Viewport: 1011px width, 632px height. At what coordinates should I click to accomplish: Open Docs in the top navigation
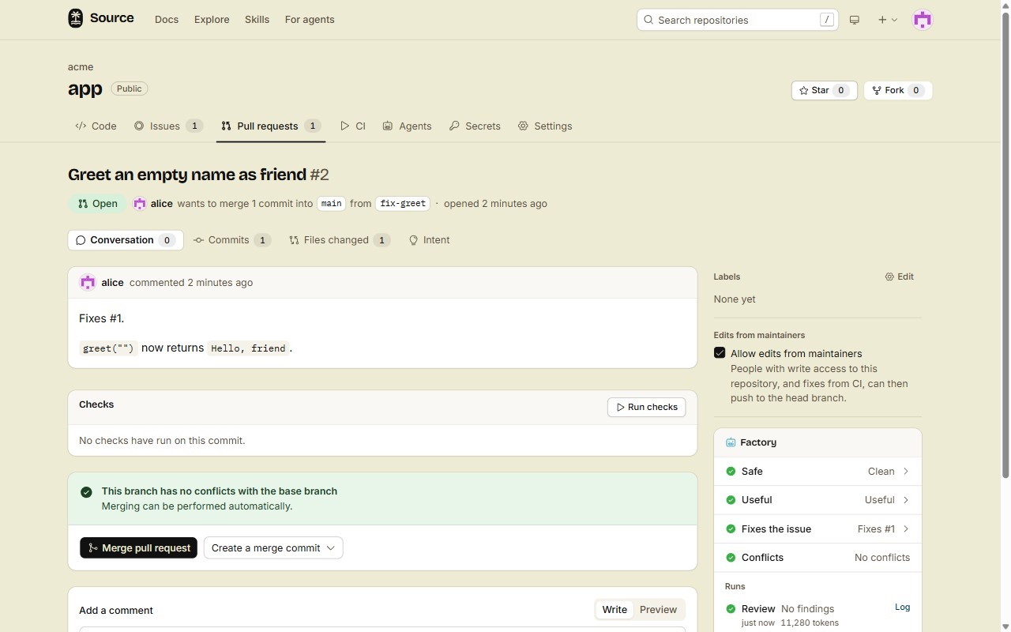pyautogui.click(x=167, y=20)
